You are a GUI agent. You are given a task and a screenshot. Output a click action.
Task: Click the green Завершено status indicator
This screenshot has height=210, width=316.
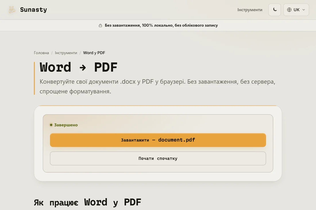coord(64,125)
